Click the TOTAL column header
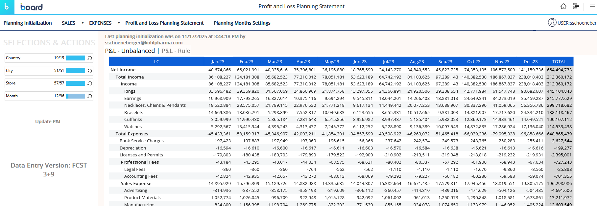Viewport: 597px width, 206px height. 559,61
